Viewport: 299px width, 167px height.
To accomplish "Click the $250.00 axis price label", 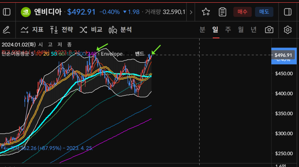I will point(284,153).
